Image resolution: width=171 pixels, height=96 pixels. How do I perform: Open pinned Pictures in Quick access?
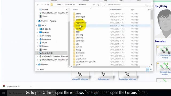(x=45, y=10)
